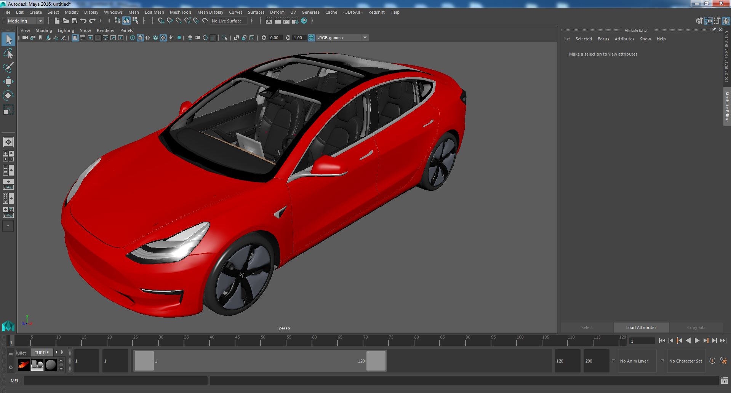Screen dimensions: 731x393
Task: Click frame 60 on the time slider
Action: click(314, 340)
